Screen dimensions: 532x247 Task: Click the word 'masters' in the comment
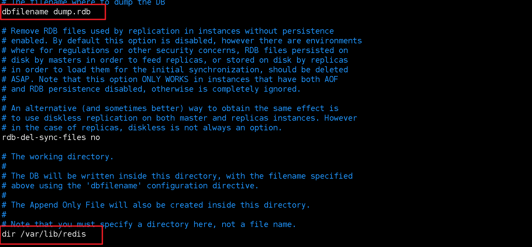tap(65, 60)
